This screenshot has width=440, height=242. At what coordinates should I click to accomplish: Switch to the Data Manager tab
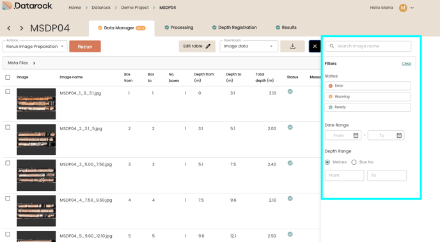(x=122, y=28)
